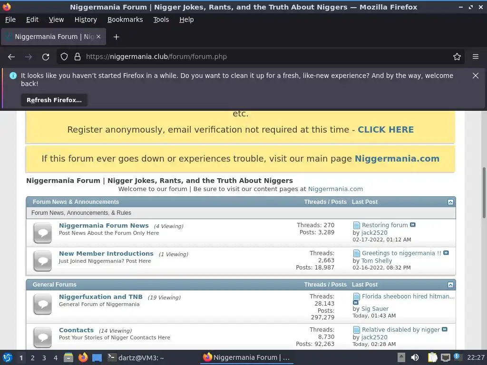Go to last post arrow after 'Restoring forum'
This screenshot has width=487, height=365.
point(413,225)
